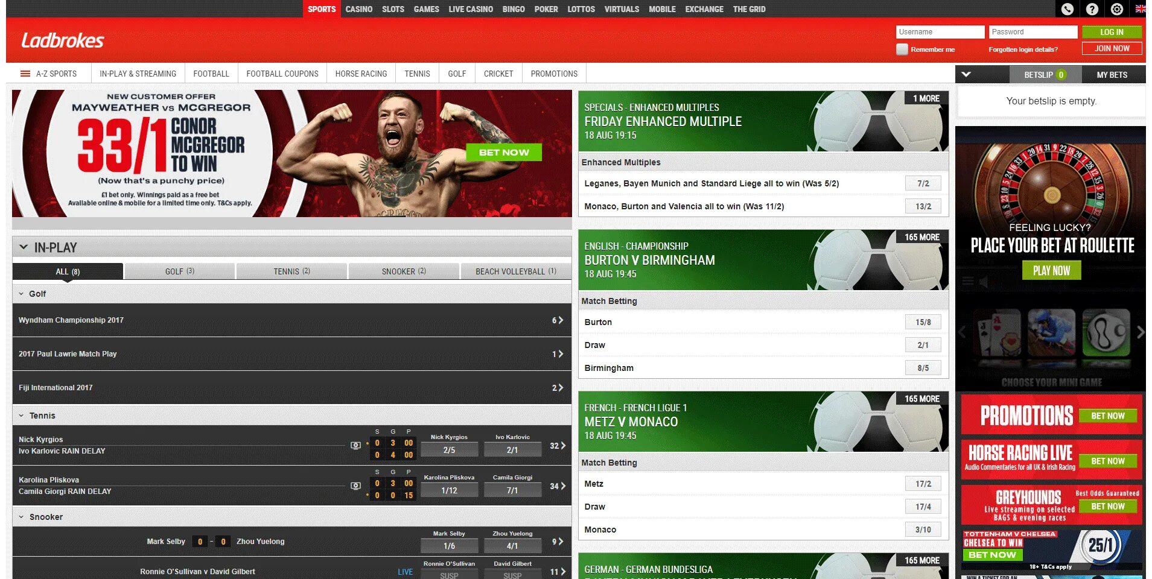The width and height of the screenshot is (1152, 579).
Task: Focus the Username input field
Action: [940, 32]
